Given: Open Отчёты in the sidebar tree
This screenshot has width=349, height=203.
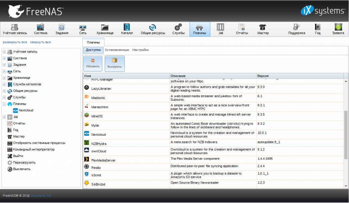Looking at the screenshot, I should pos(16,124).
